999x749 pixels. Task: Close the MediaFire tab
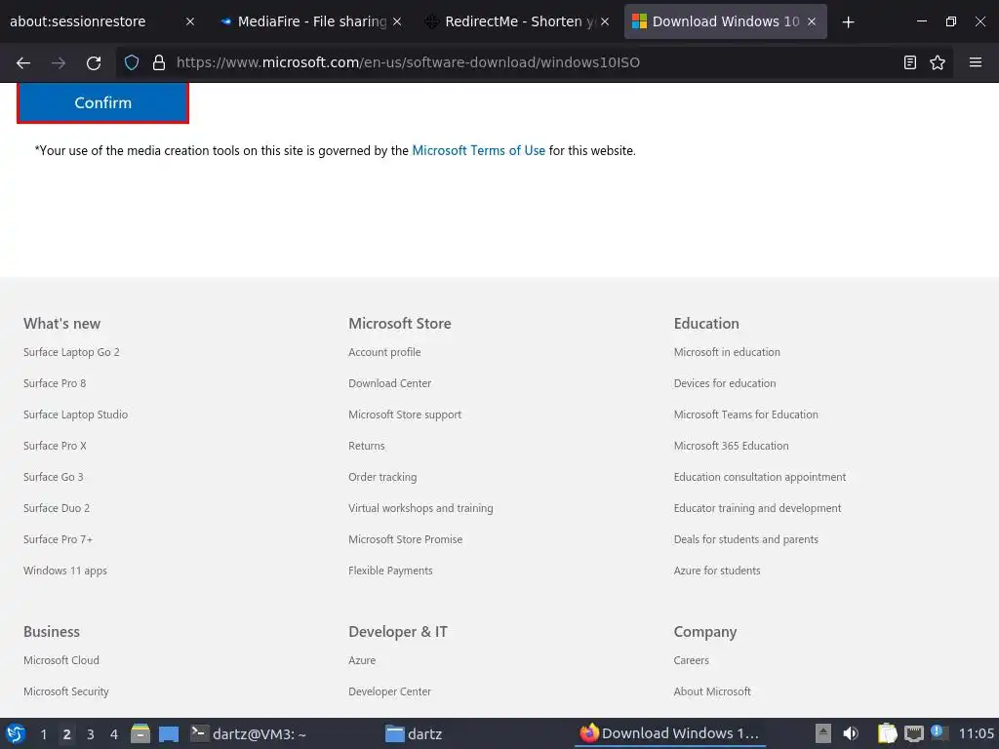pyautogui.click(x=397, y=21)
